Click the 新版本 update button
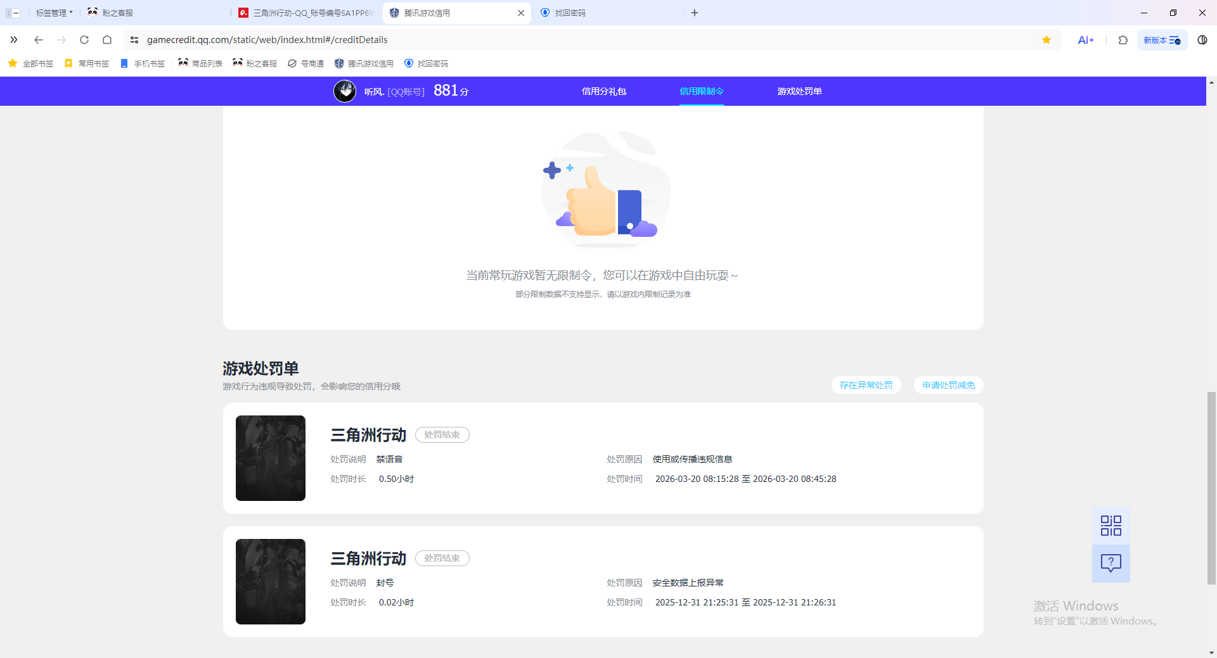This screenshot has height=658, width=1217. pyautogui.click(x=1162, y=40)
